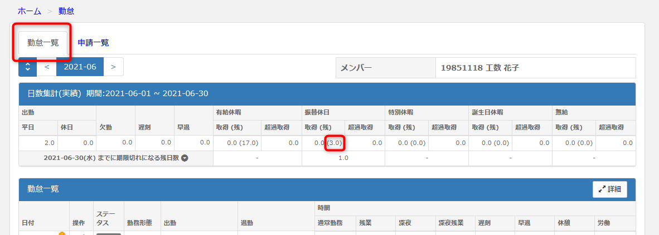Viewport: 659px width, 235px height.
Task: Advance to next month with right arrow
Action: pyautogui.click(x=113, y=67)
